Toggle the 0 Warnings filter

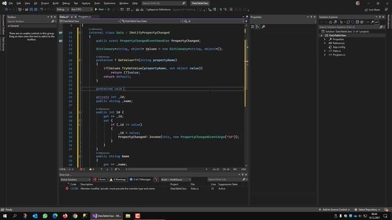click(118, 180)
